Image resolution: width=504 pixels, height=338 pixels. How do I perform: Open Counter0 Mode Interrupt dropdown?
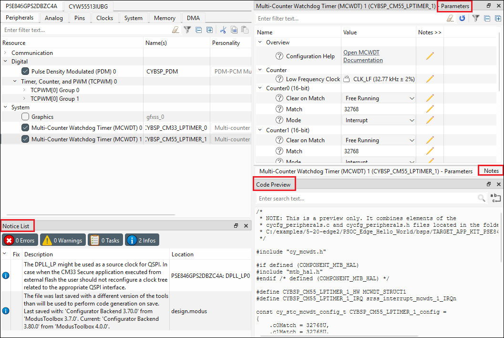[379, 120]
